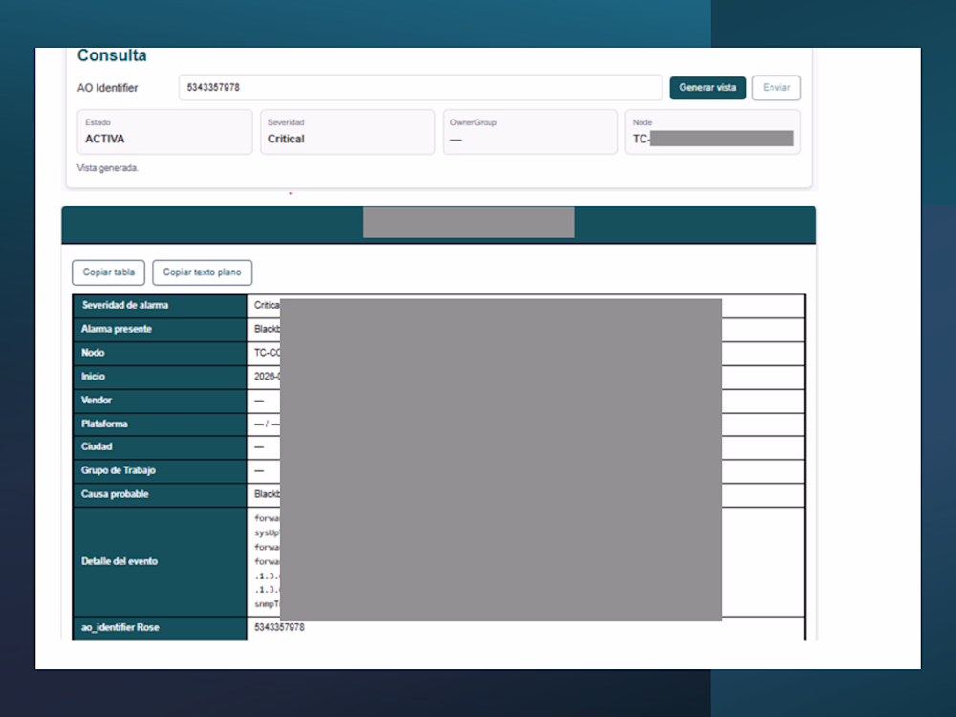The width and height of the screenshot is (956, 717).
Task: Click the 'Vista generada.' status text
Action: click(107, 168)
